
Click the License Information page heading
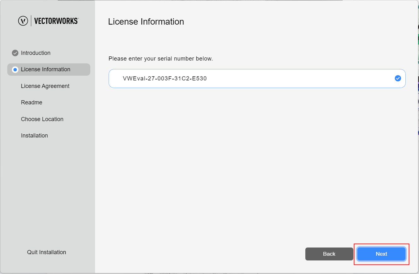pyautogui.click(x=146, y=22)
